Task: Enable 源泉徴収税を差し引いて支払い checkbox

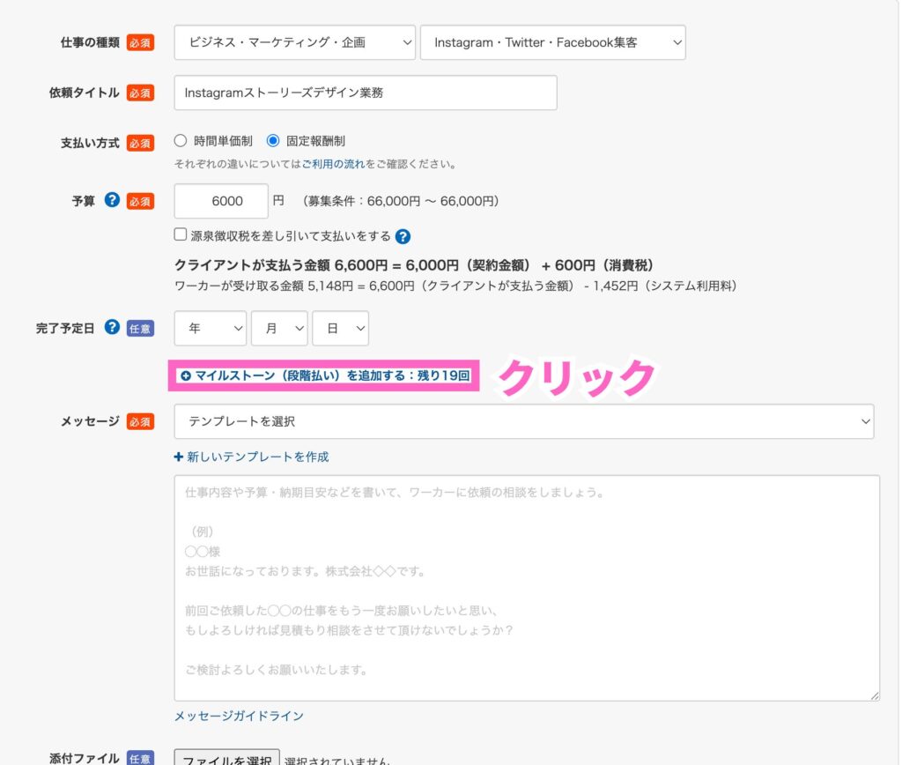Action: click(x=181, y=235)
